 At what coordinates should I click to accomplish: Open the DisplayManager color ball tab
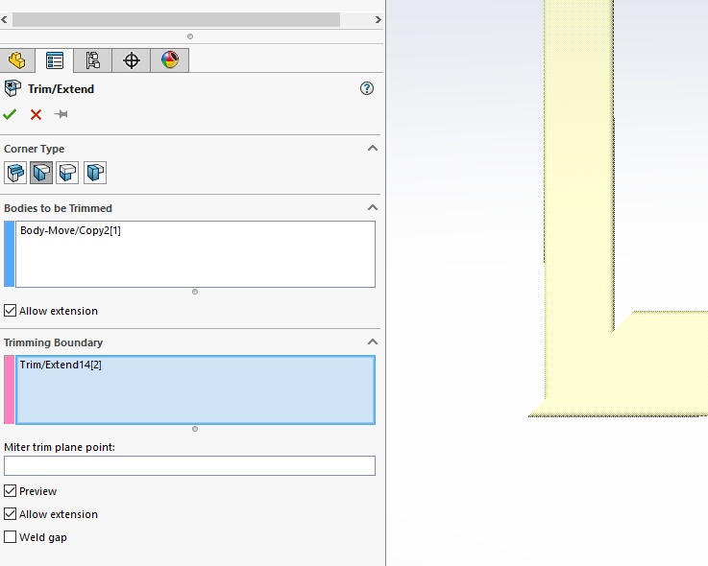(170, 60)
